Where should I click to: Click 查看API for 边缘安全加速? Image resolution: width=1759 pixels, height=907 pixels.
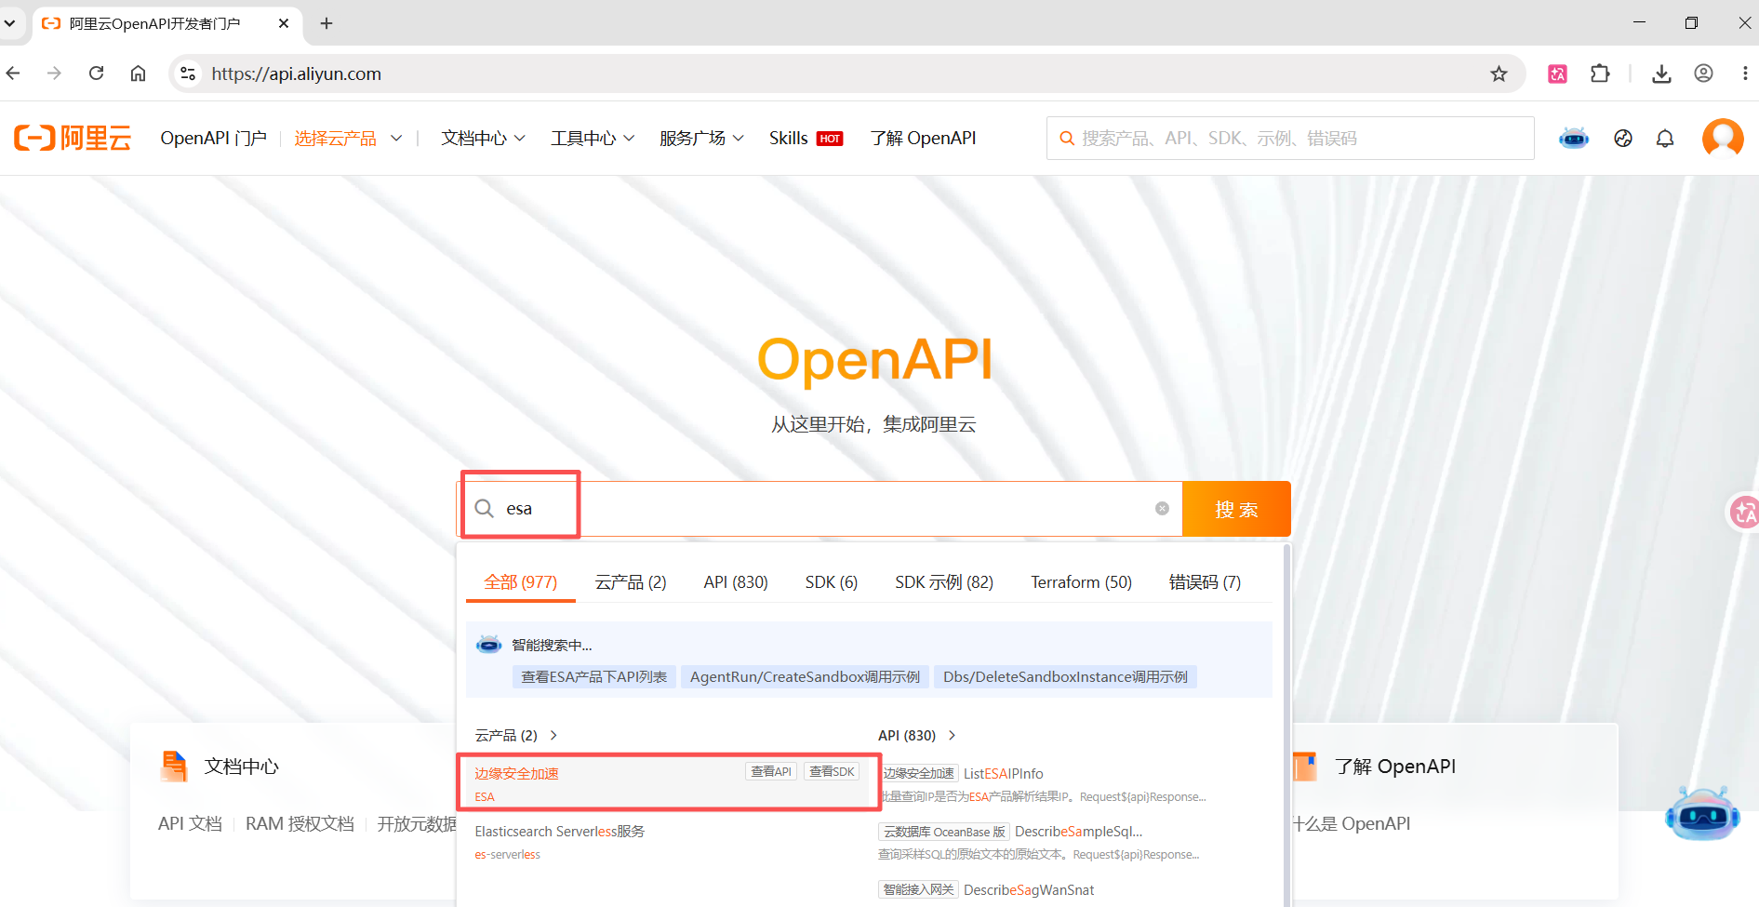pos(771,771)
